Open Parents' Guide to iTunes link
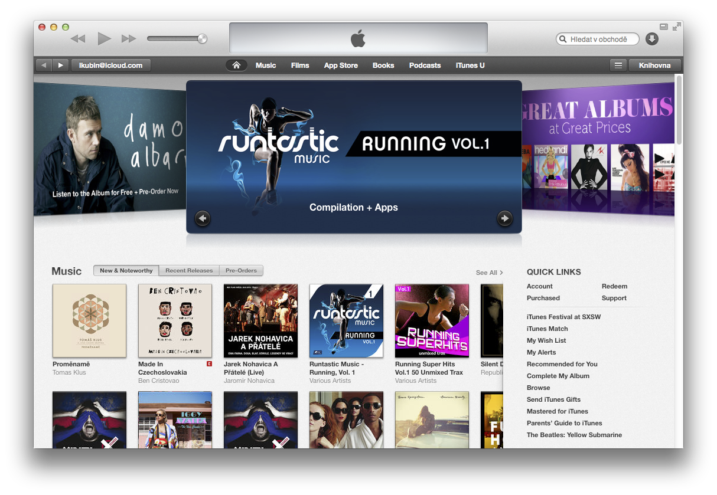Image resolution: width=717 pixels, height=495 pixels. point(565,424)
